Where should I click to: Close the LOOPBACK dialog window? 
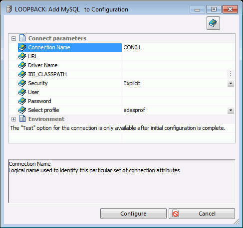pos(230,9)
